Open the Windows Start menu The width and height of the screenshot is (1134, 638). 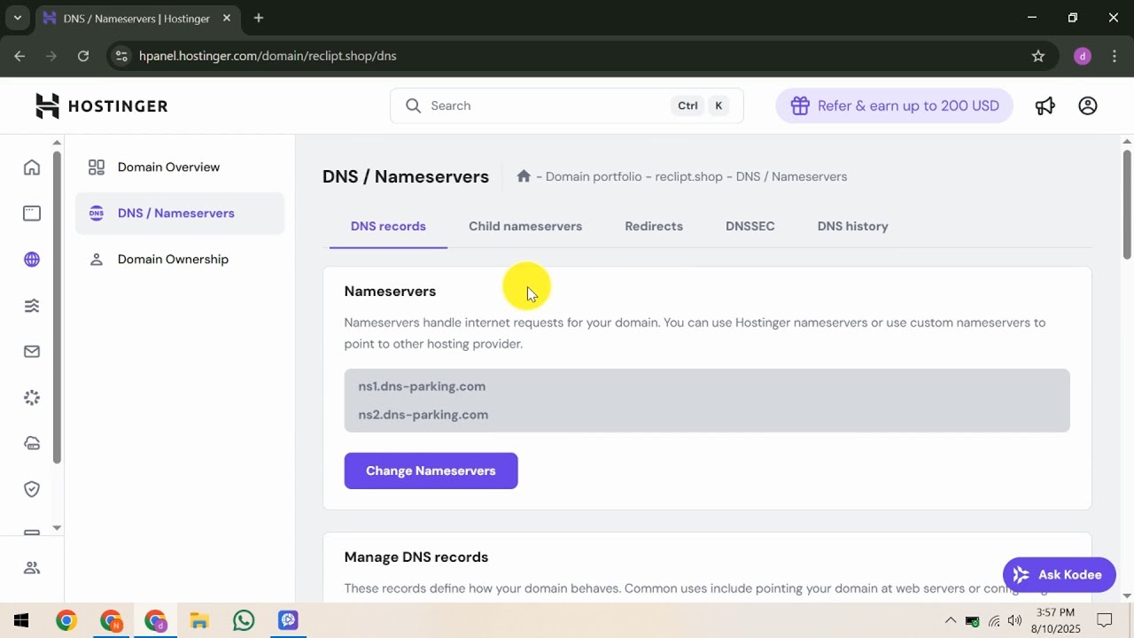pos(21,620)
